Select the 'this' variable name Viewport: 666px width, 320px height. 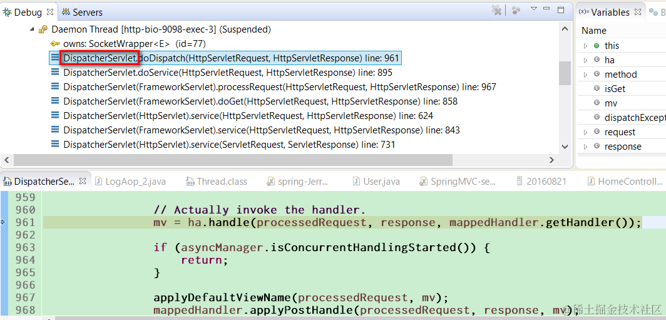[x=612, y=46]
